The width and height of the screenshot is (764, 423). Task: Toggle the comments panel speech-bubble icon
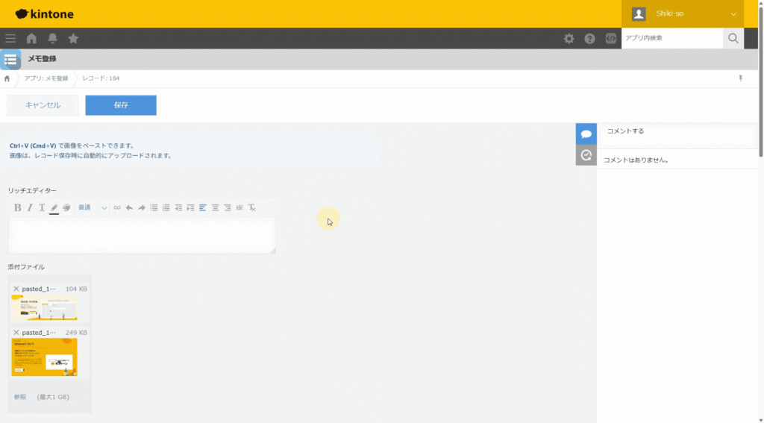(x=586, y=134)
